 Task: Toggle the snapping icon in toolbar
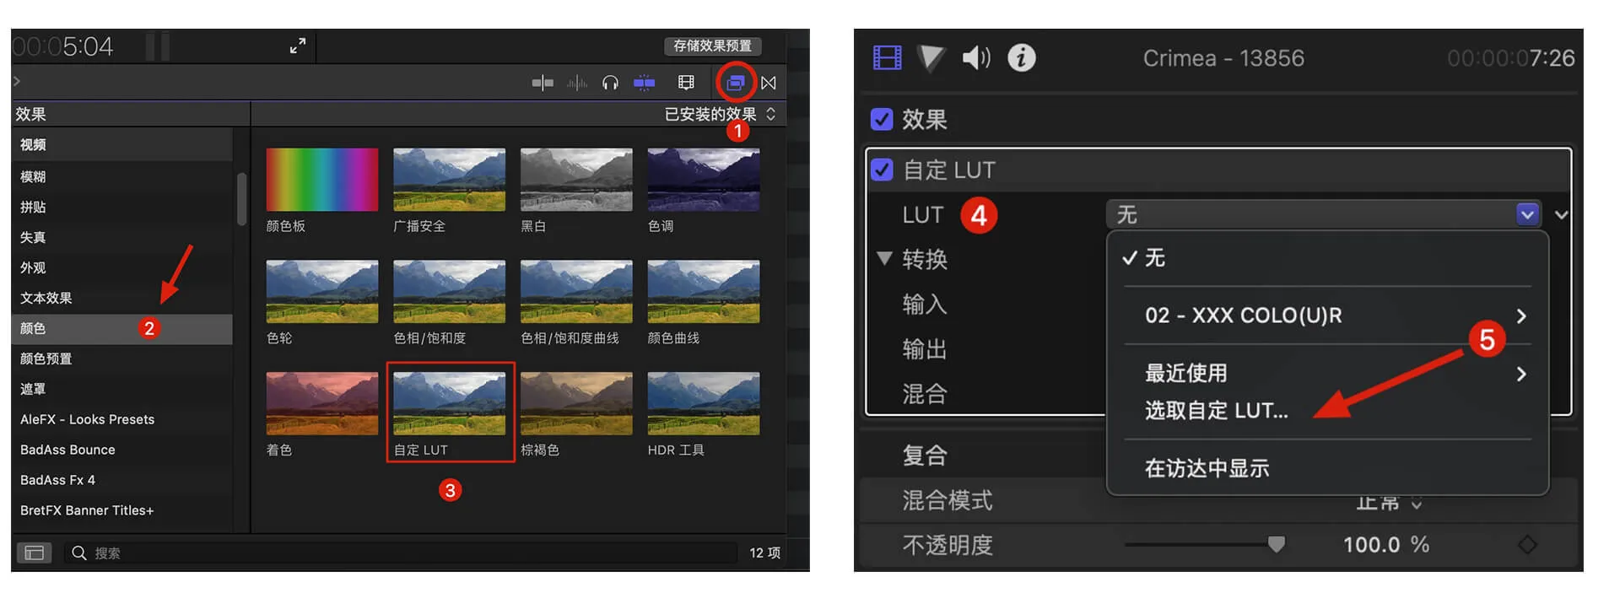(645, 83)
